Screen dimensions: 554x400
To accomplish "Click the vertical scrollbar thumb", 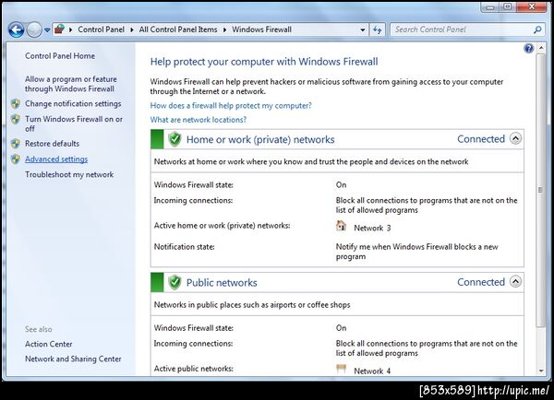I will coord(540,190).
